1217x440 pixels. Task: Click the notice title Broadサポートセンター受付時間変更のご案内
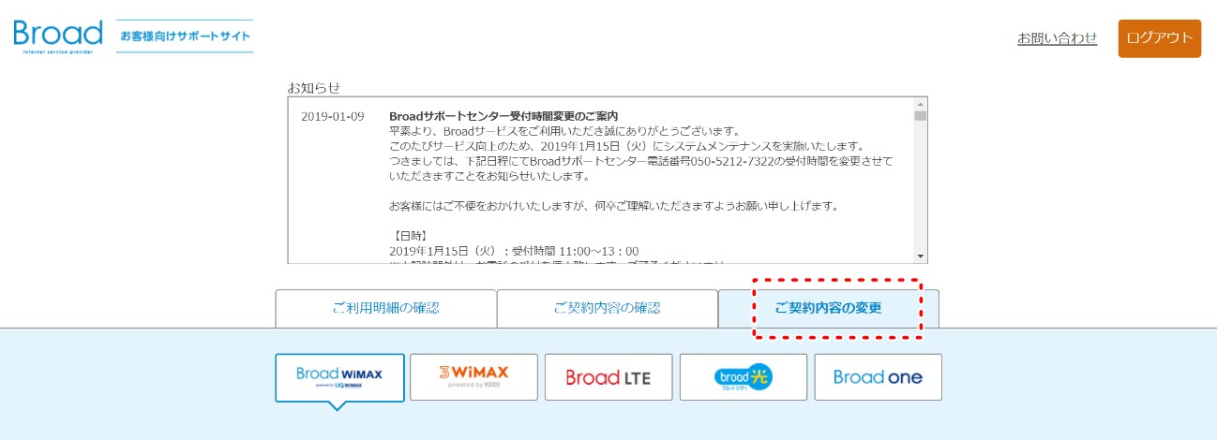click(503, 116)
